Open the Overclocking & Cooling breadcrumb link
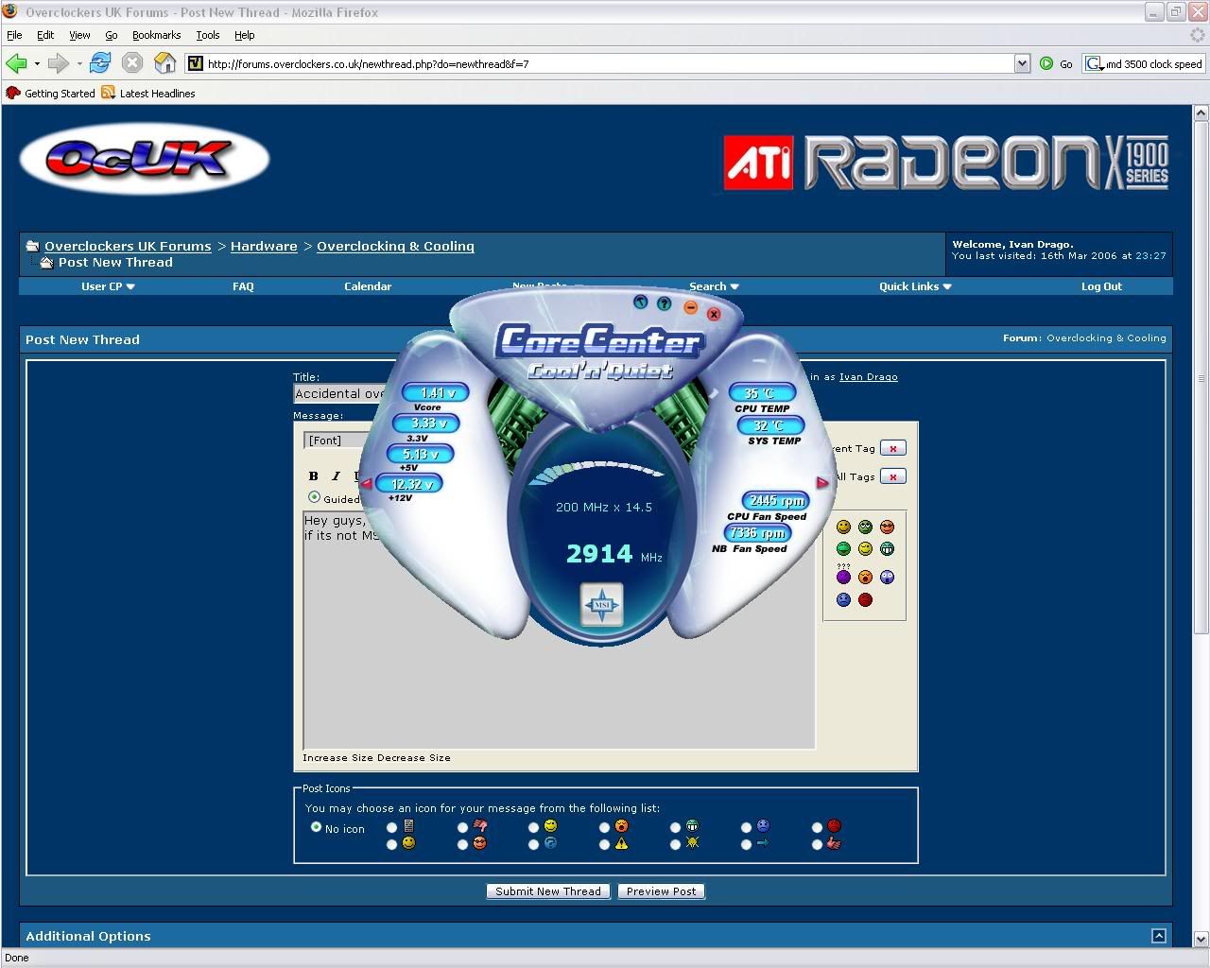 (395, 246)
